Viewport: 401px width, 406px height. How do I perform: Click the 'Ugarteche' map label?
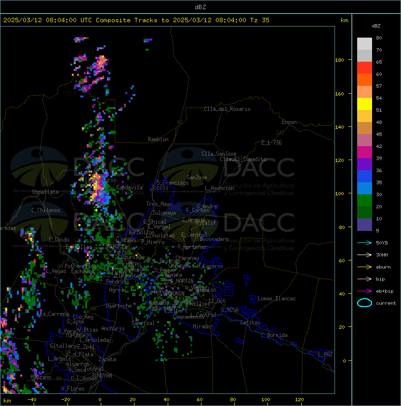119,306
